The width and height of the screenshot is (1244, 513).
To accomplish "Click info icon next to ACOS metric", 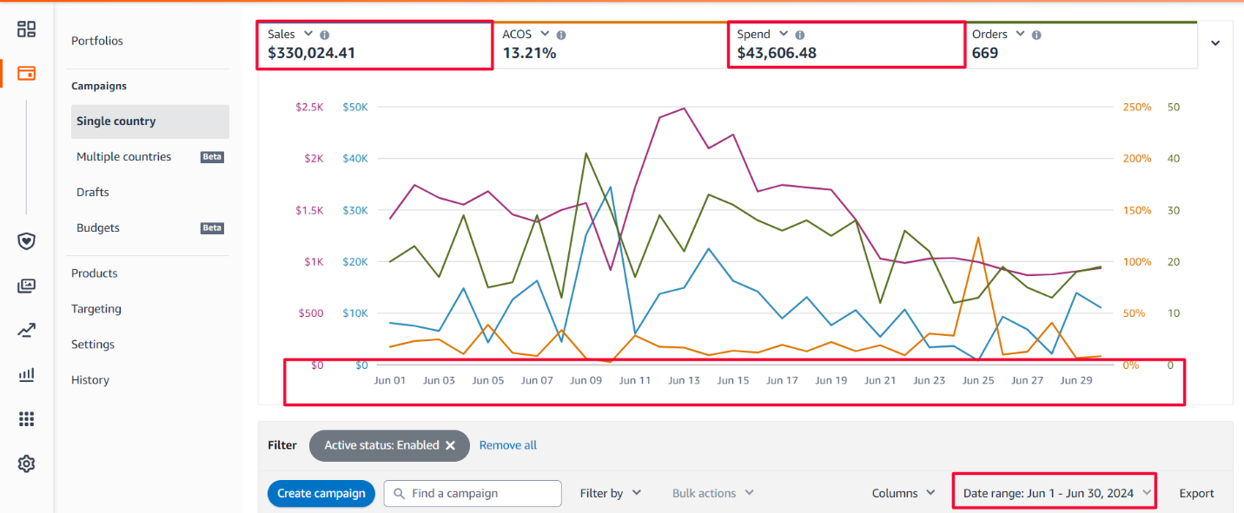I will tap(561, 35).
